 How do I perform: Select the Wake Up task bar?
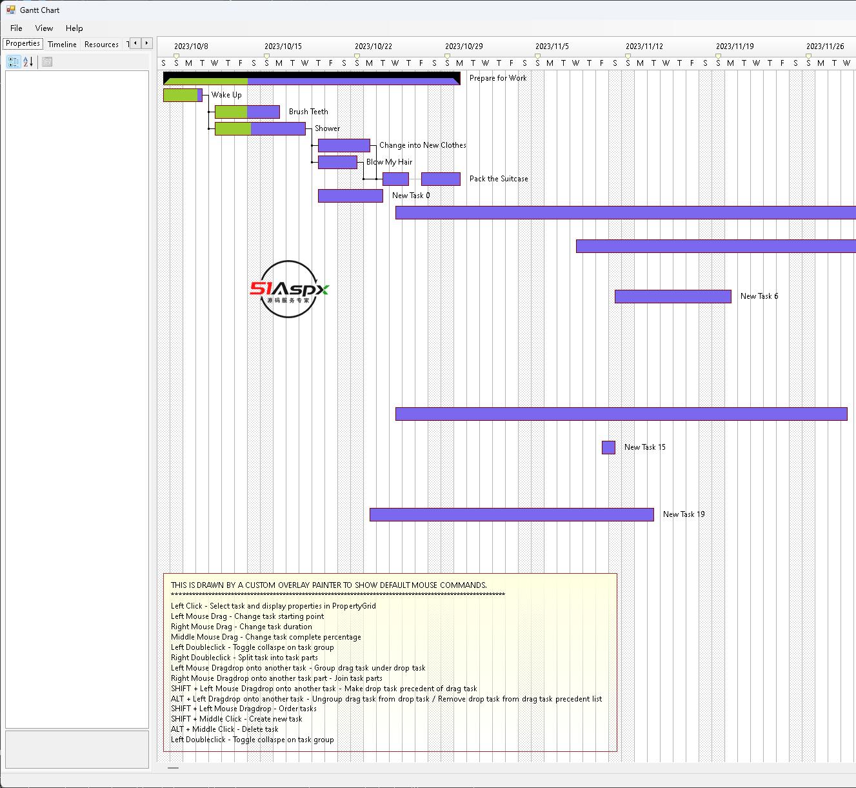[183, 95]
